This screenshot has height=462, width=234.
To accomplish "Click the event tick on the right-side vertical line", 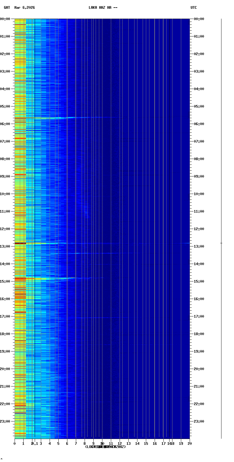I will (221, 243).
